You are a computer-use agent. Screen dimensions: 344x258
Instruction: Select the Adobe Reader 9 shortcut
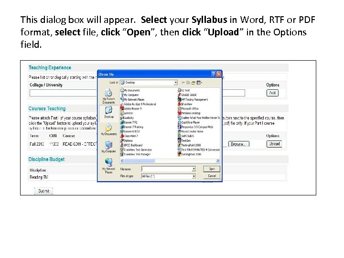(x=131, y=108)
